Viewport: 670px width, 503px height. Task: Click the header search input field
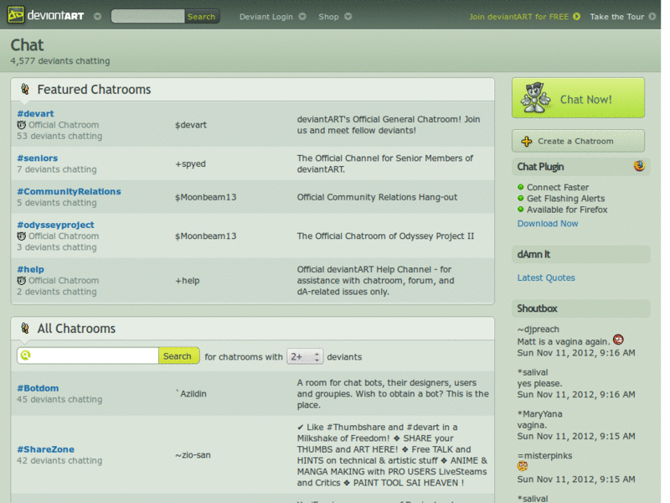(x=148, y=16)
